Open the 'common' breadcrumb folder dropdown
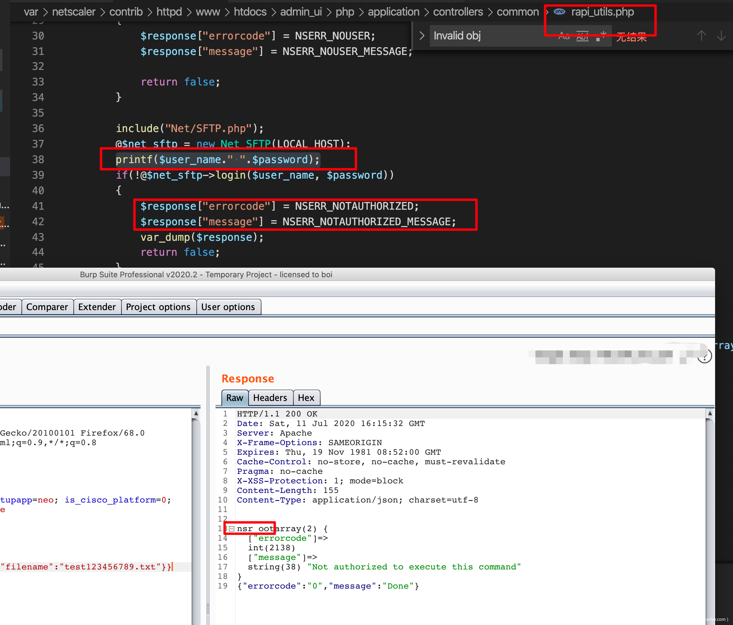The height and width of the screenshot is (625, 733). point(518,12)
